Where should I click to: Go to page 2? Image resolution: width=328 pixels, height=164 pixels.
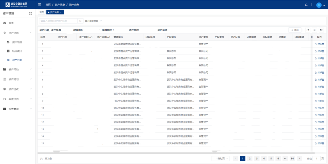coord(250,159)
